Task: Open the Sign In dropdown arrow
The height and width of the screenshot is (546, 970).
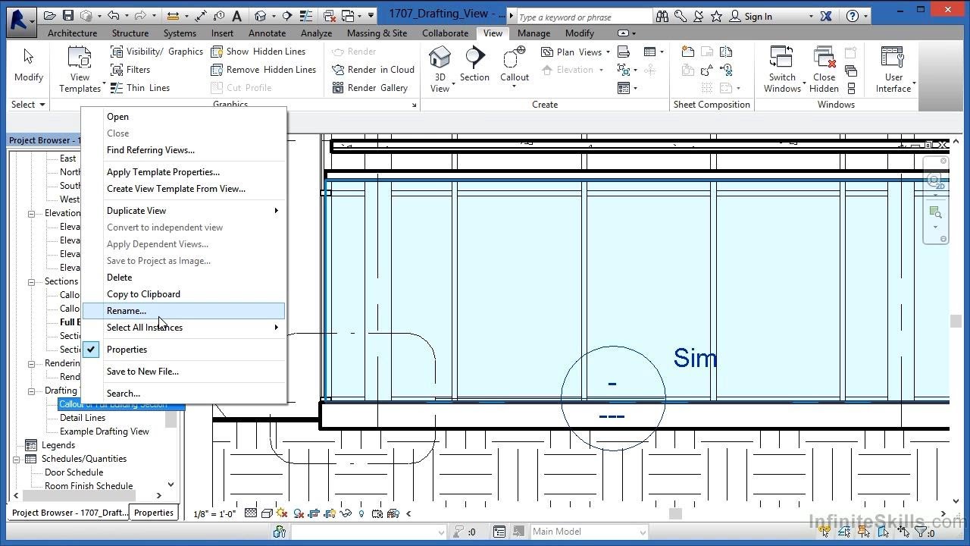Action: pos(810,17)
